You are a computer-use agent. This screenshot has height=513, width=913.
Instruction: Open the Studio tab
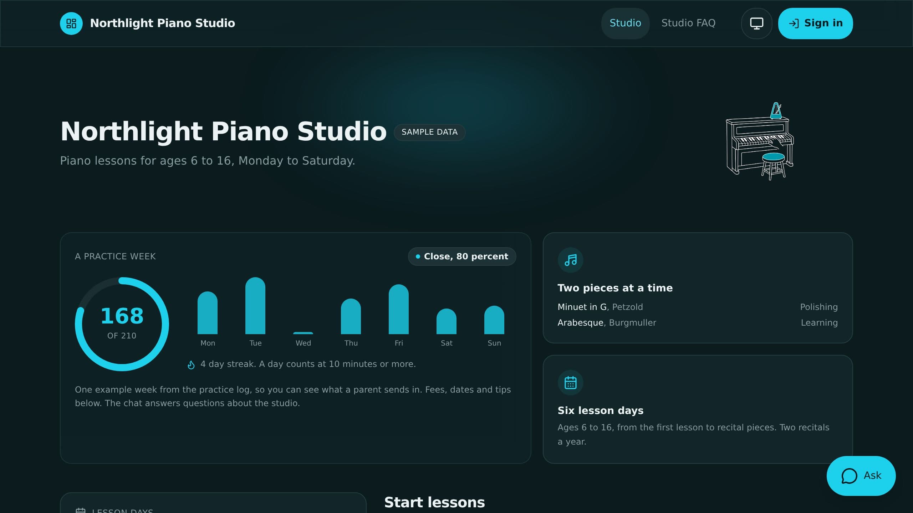(x=625, y=23)
